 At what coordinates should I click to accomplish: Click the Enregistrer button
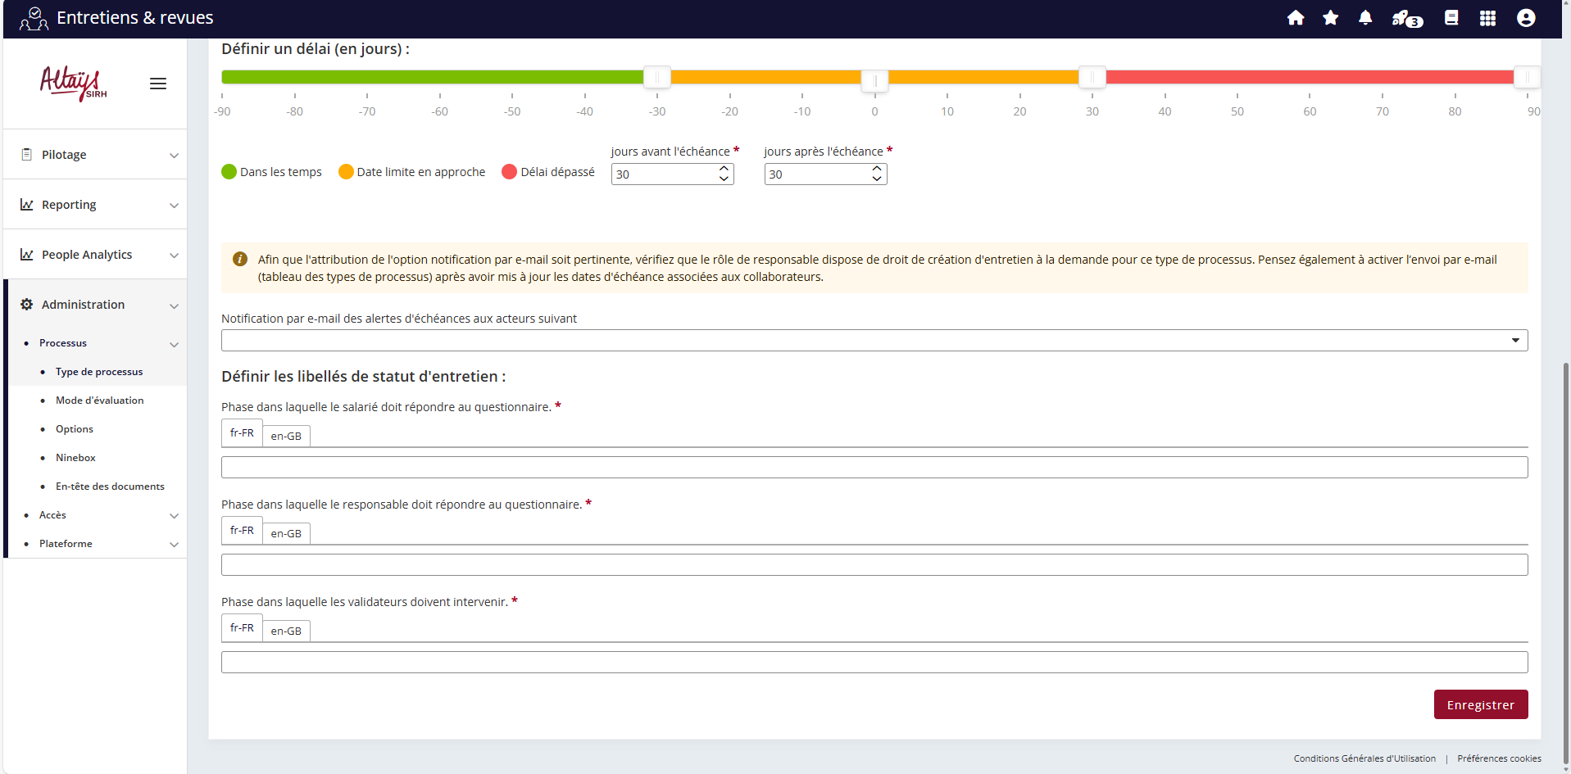1480,704
